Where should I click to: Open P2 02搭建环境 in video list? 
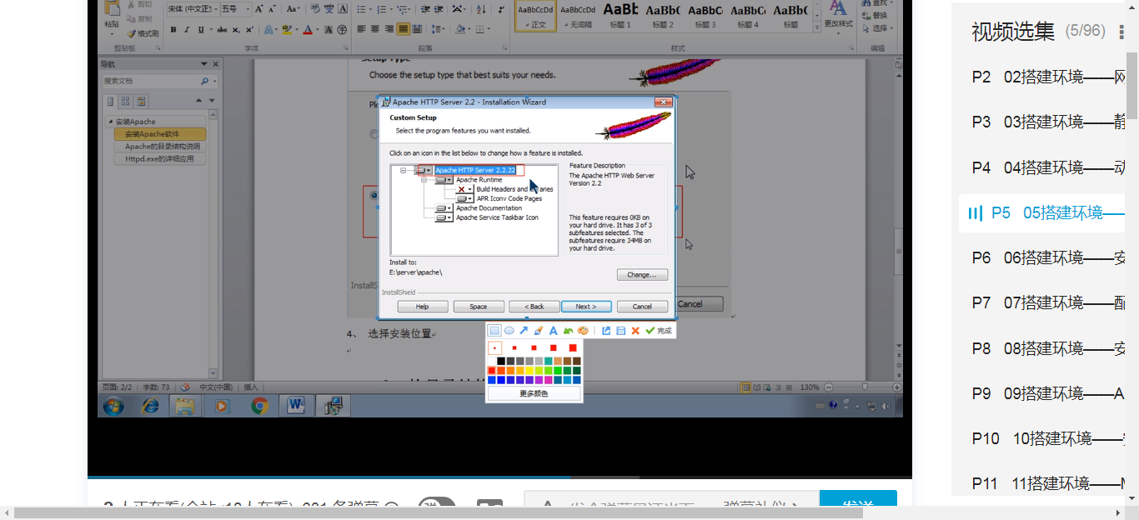pos(1049,77)
